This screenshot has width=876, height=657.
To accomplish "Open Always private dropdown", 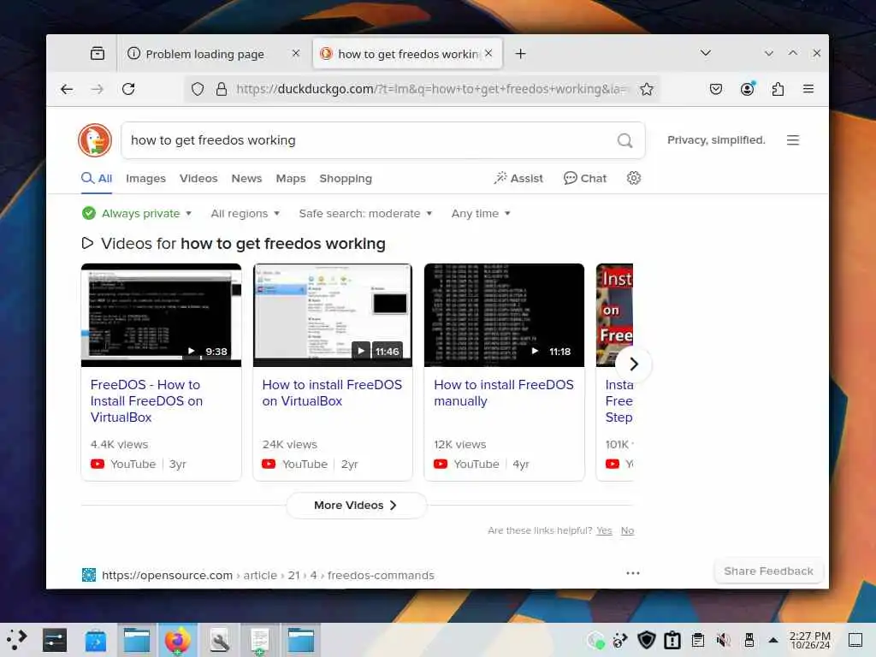I will [137, 213].
